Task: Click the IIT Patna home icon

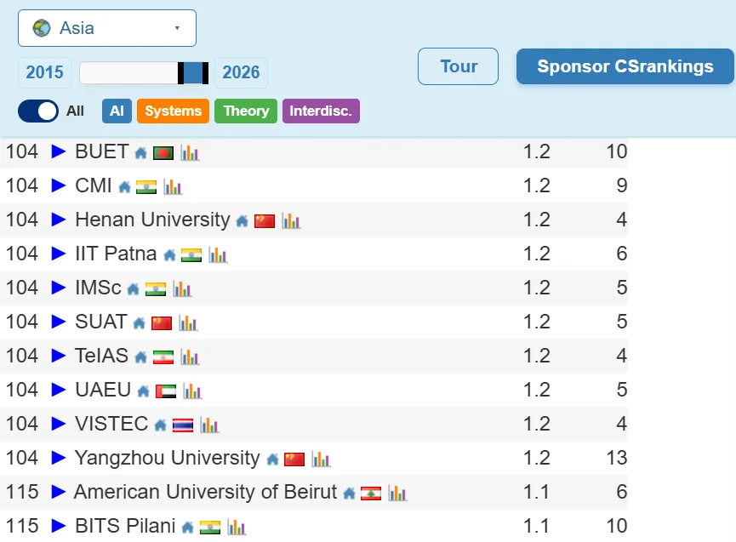Action: (169, 255)
